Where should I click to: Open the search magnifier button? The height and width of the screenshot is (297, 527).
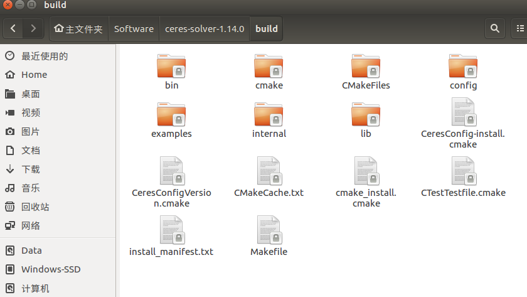[495, 29]
